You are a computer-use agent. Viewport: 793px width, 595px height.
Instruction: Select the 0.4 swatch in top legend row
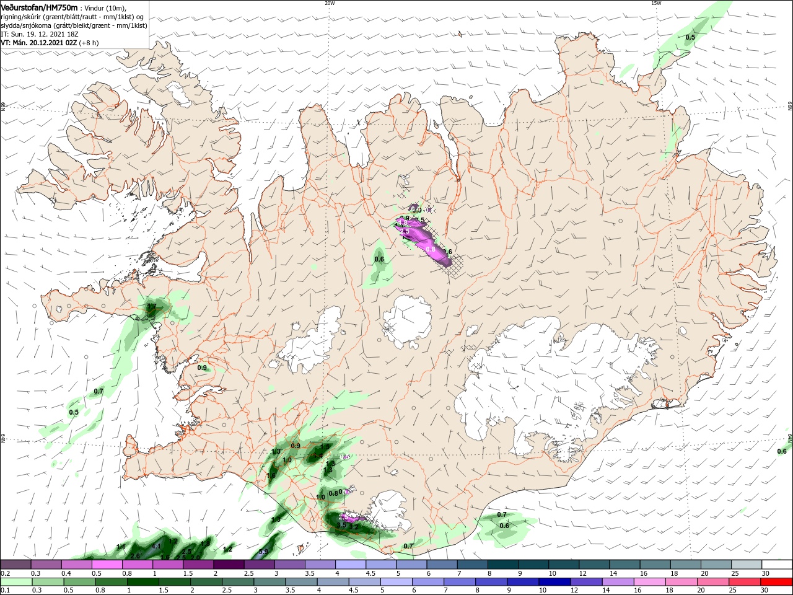pos(77,565)
